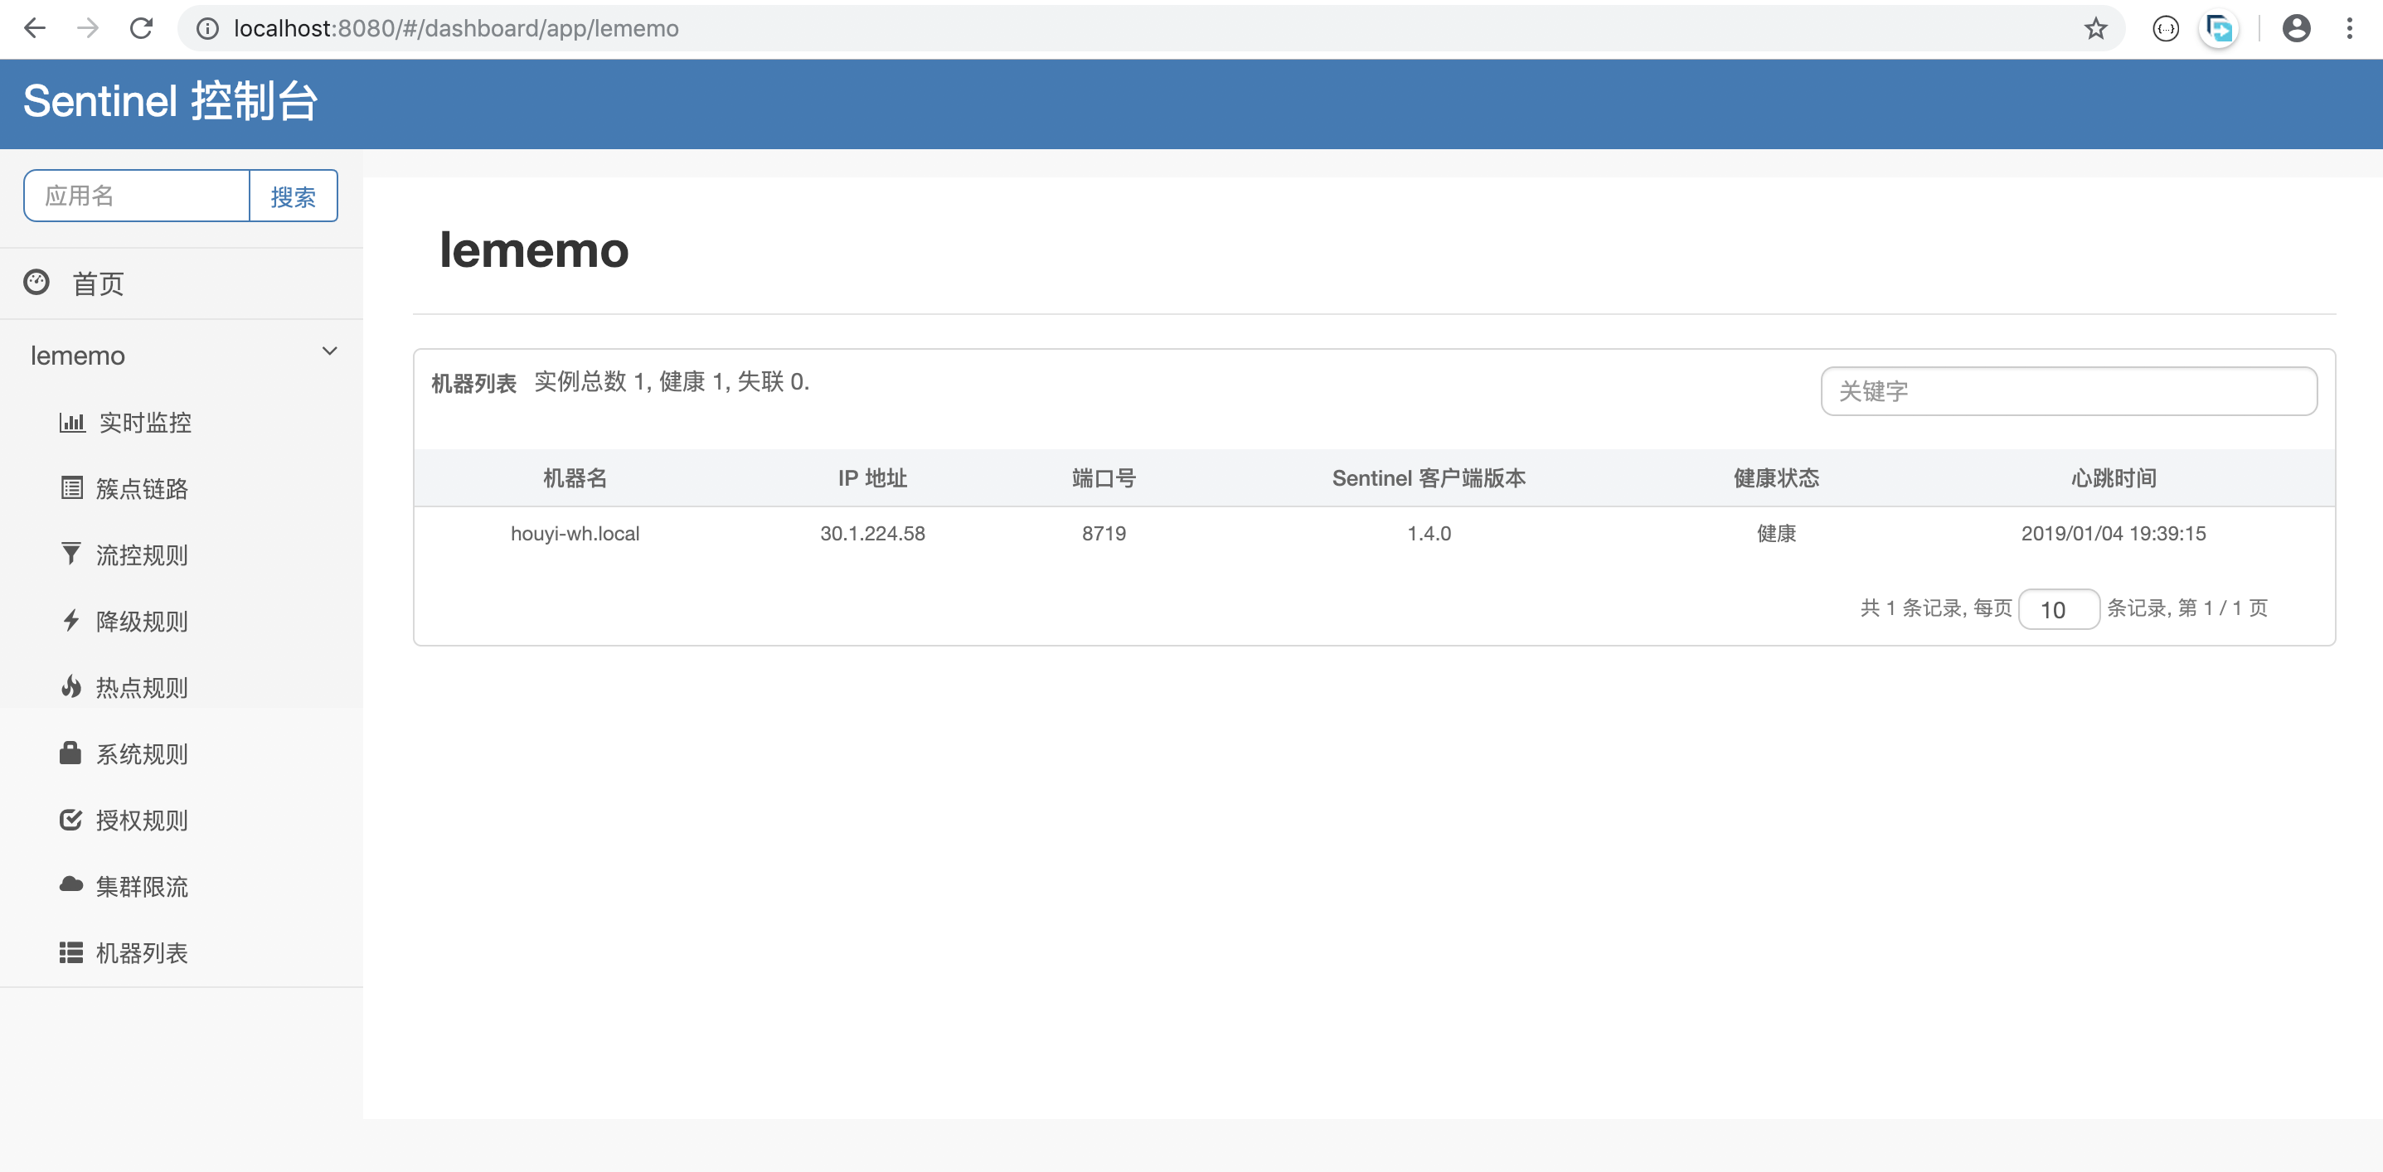Open 实时监控 real-time monitoring panel
This screenshot has height=1172, width=2383.
click(144, 423)
